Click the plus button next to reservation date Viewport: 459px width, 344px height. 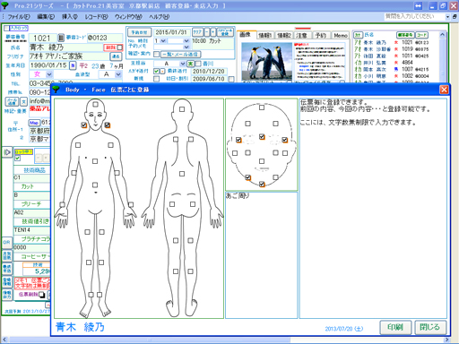click(213, 32)
